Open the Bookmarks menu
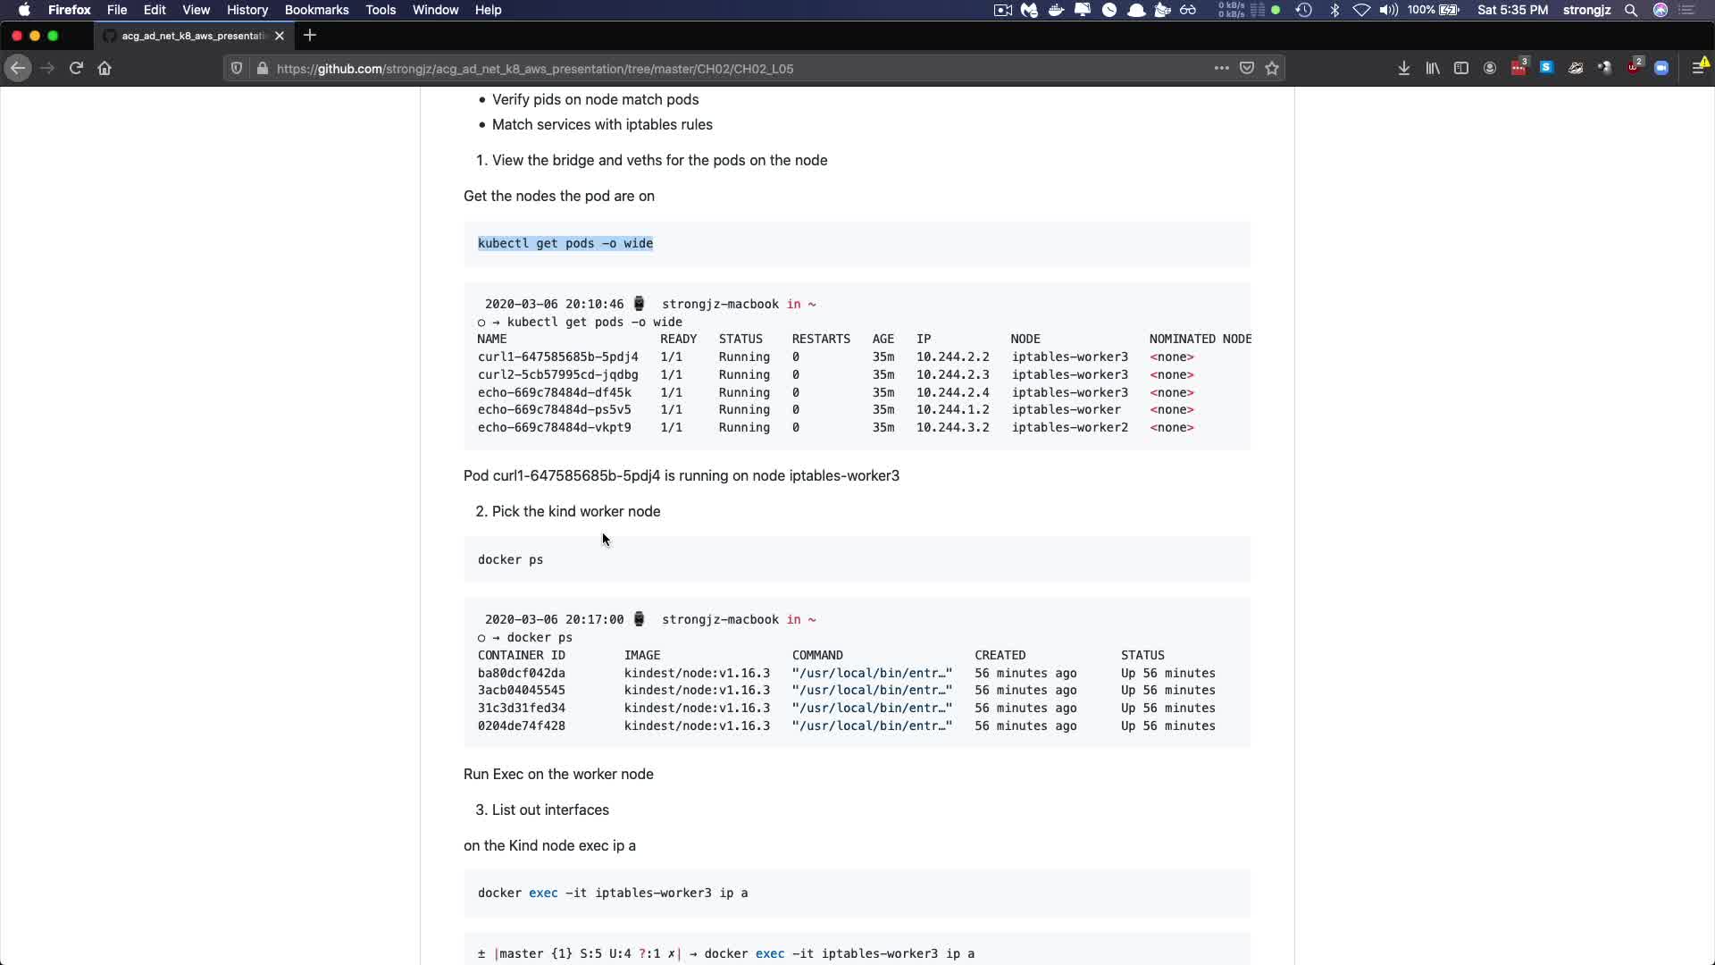This screenshot has height=965, width=1715. (x=316, y=10)
